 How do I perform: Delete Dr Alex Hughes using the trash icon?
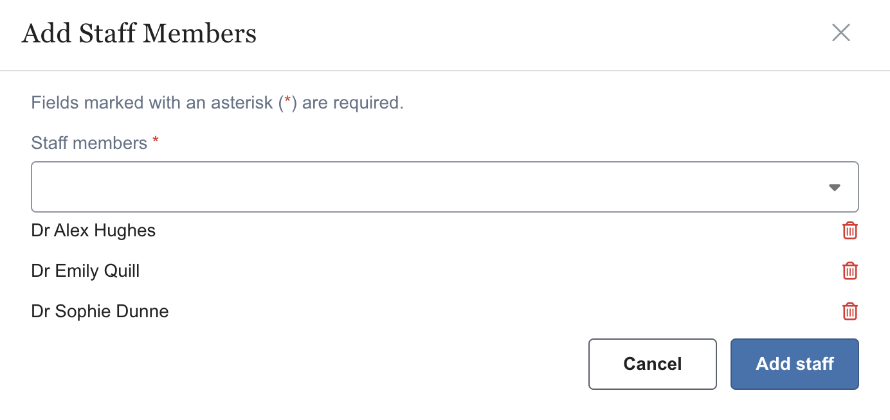849,231
